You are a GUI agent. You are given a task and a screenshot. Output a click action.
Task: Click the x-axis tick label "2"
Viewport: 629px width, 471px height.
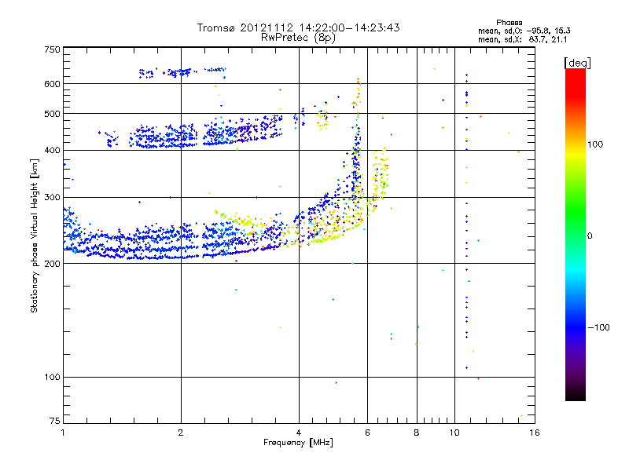point(181,433)
